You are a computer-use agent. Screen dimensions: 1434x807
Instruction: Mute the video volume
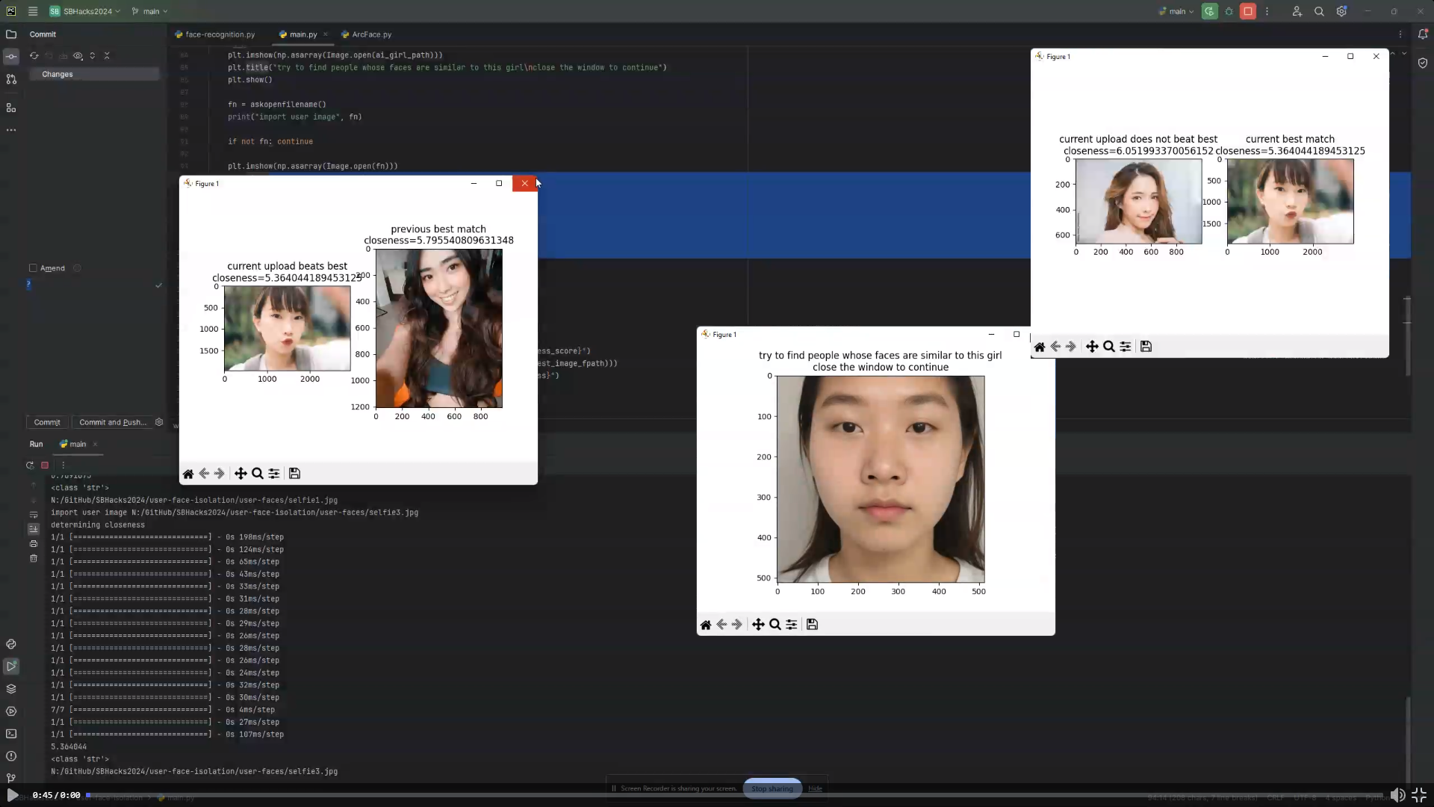1397,795
